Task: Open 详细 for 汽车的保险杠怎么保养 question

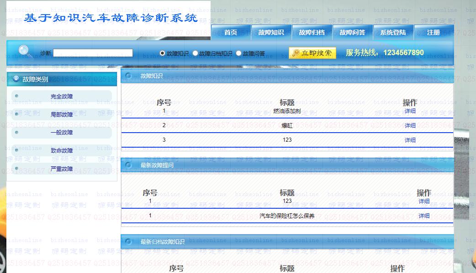Action: click(x=424, y=216)
